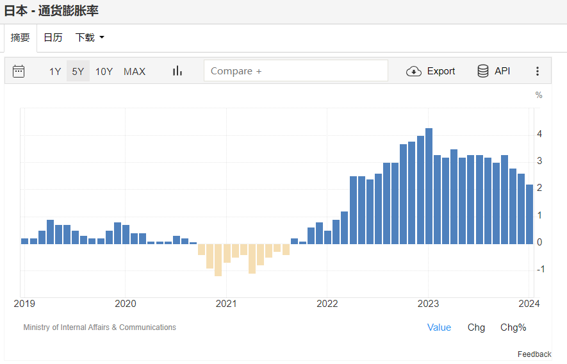Show the MAX time range

pos(135,71)
